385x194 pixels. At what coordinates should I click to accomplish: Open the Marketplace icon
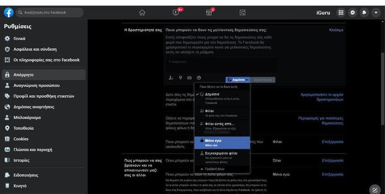(209, 13)
